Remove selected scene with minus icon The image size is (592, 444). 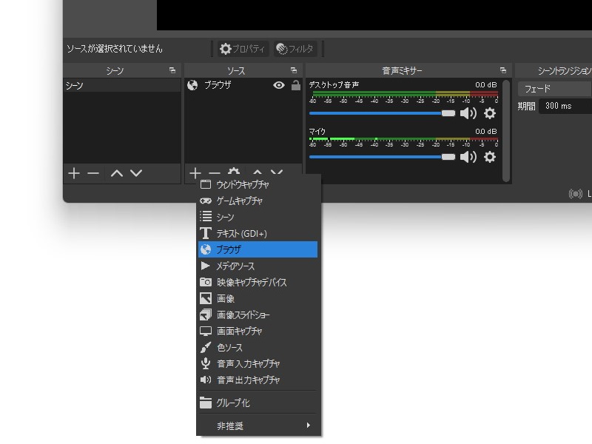[x=93, y=173]
